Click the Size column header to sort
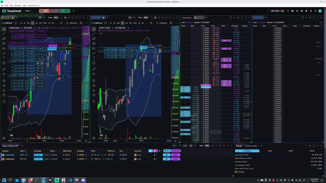This screenshot has width=326, height=183. coord(23,151)
